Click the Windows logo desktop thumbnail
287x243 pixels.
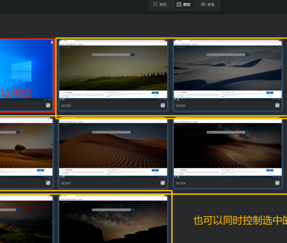coord(26,70)
